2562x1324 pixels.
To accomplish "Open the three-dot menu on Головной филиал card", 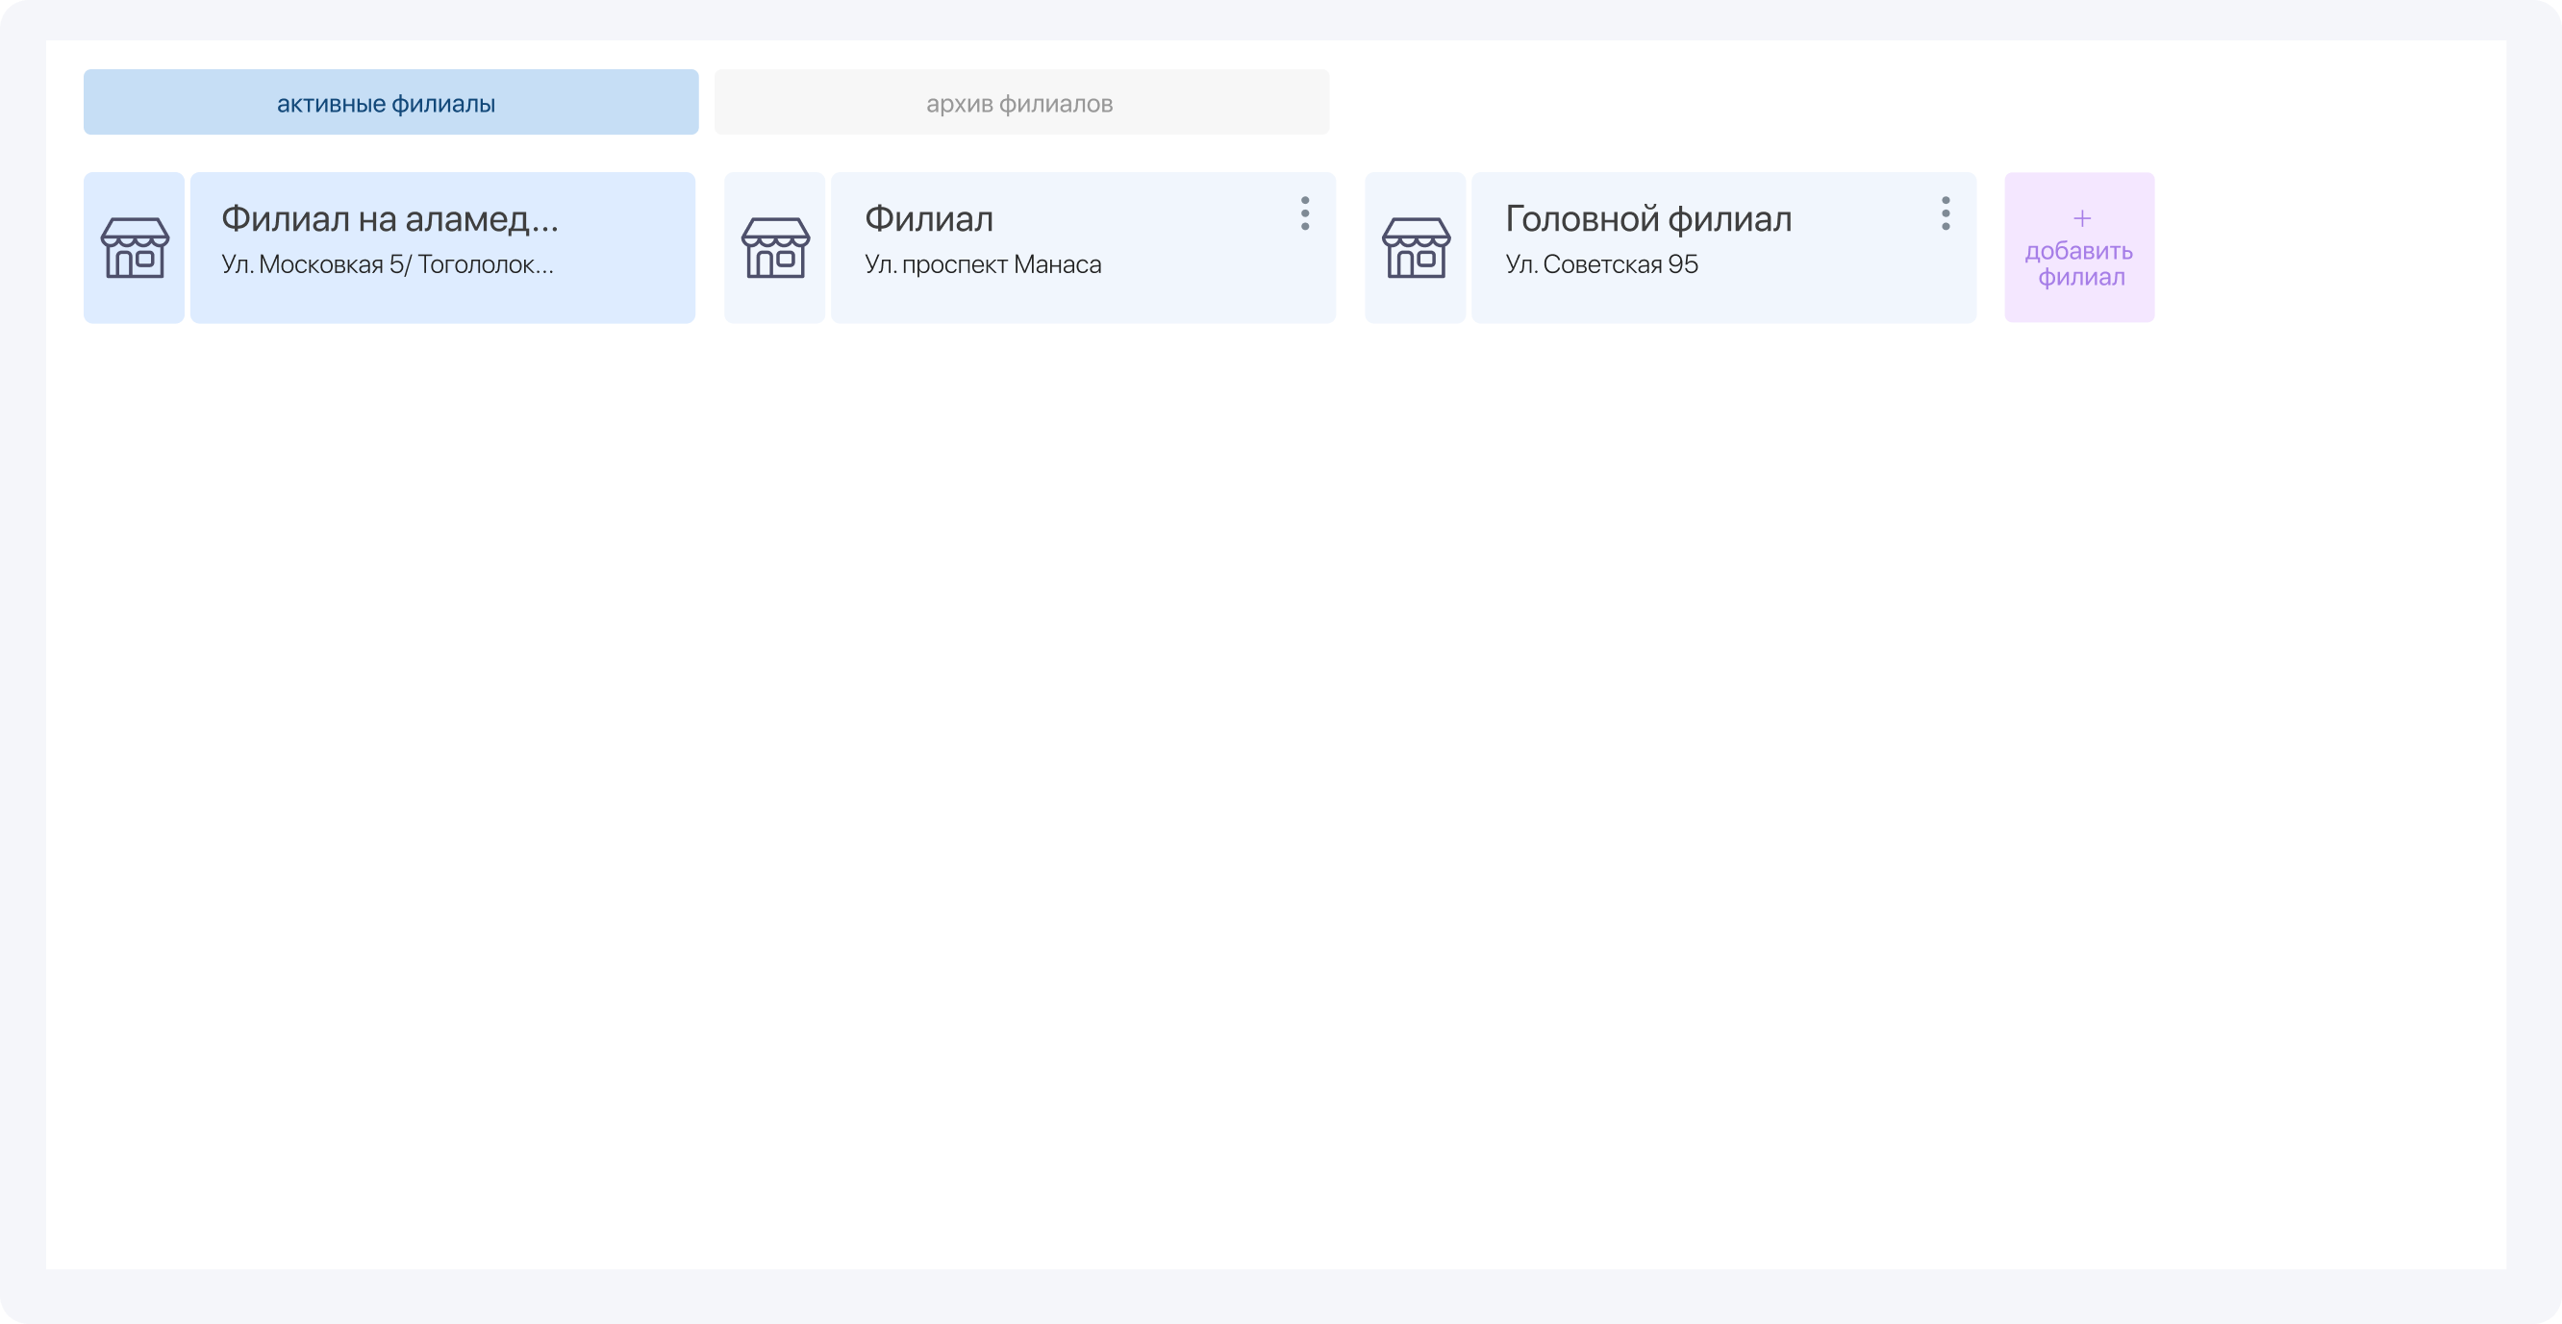I will (x=1946, y=213).
